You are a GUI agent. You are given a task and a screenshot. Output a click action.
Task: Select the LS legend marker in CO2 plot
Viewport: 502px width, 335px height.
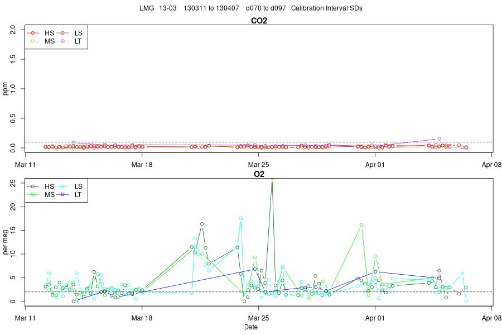62,33
